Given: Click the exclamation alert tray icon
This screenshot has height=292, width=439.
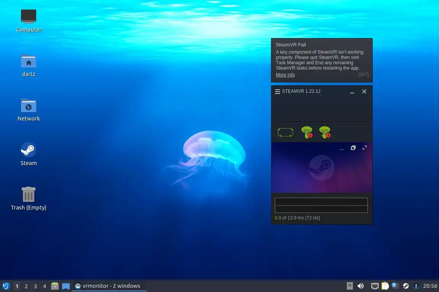Looking at the screenshot, I should click(x=416, y=286).
